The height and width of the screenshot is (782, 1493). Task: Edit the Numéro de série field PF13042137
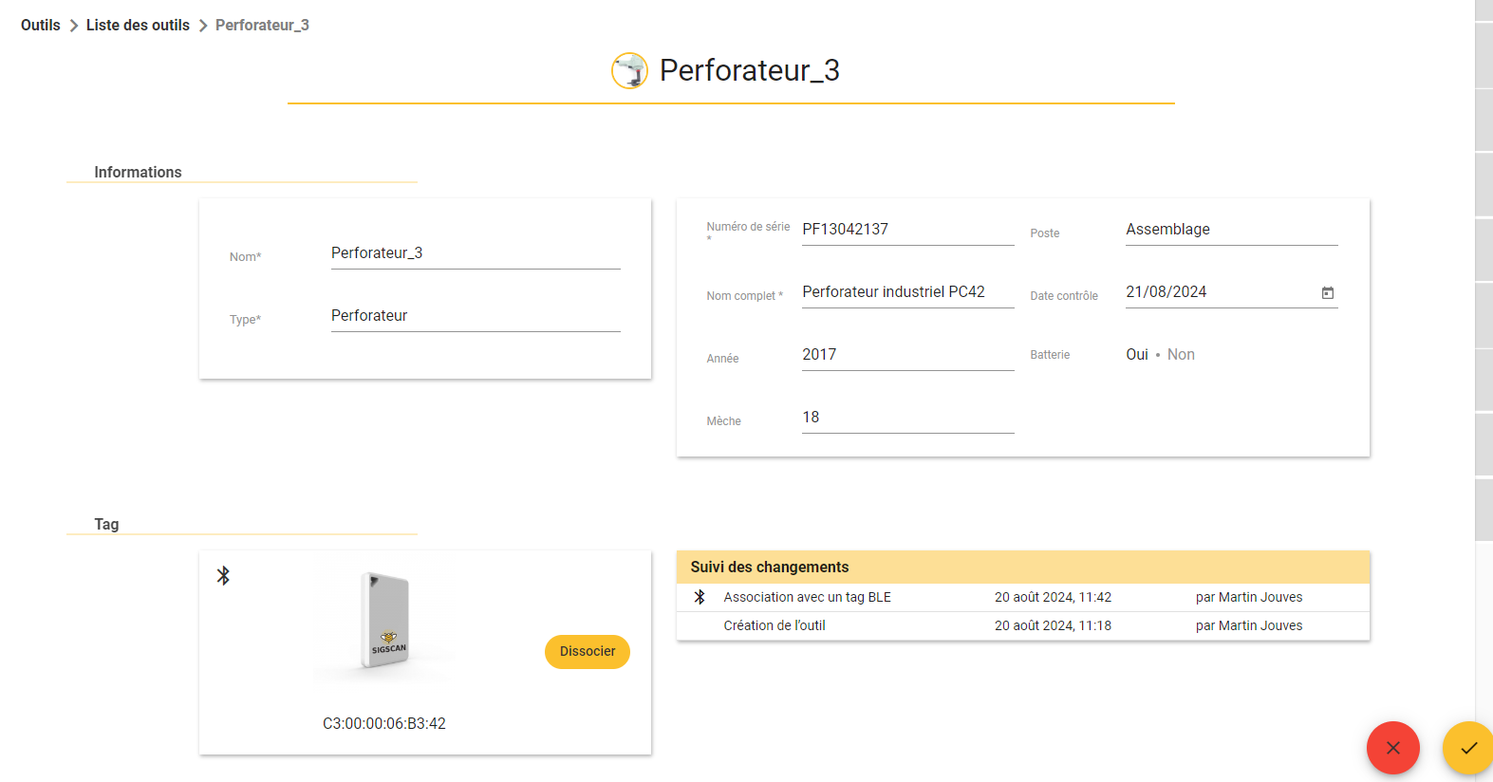(x=908, y=230)
